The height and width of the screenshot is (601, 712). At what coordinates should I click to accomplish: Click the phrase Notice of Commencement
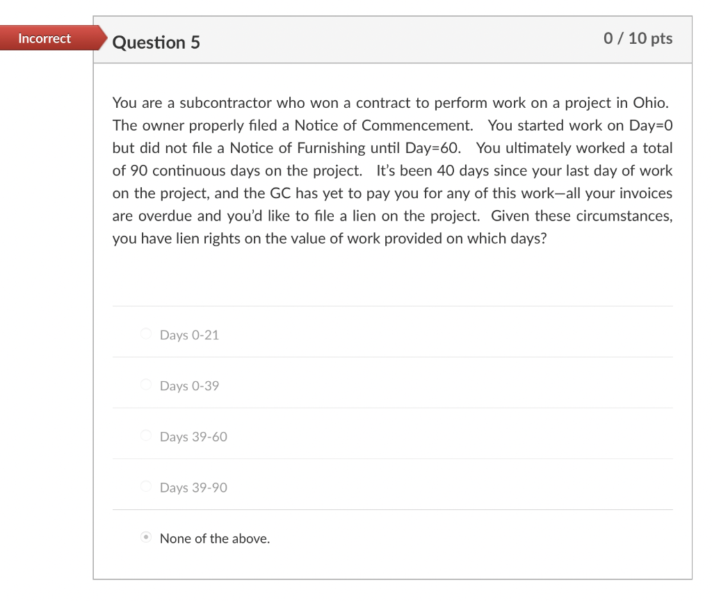pyautogui.click(x=384, y=126)
